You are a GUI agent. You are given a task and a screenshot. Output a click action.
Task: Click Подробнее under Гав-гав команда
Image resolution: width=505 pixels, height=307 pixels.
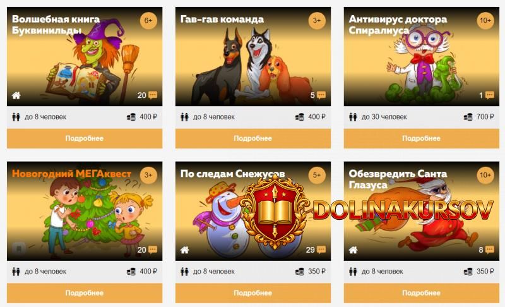(253, 138)
